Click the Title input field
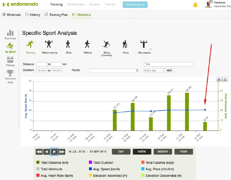This screenshot has width=231, height=180. pyautogui.click(x=168, y=64)
